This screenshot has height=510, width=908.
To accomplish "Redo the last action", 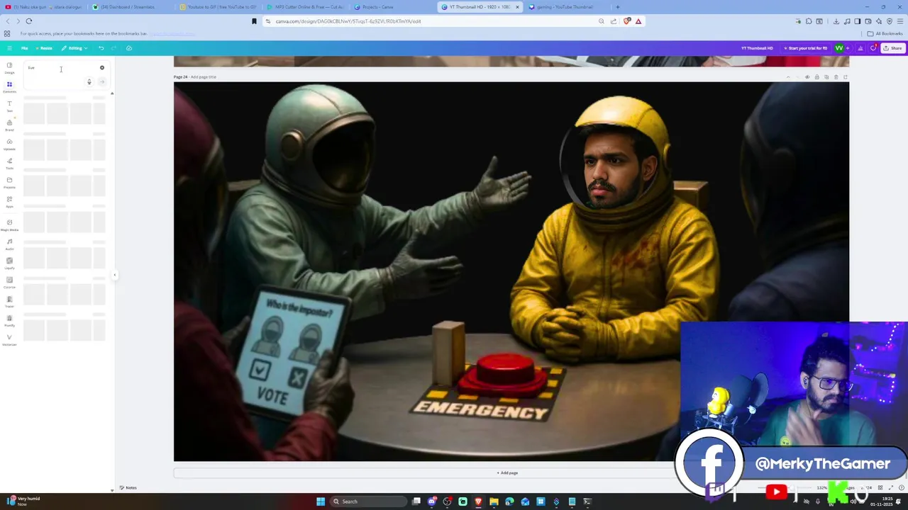I will (113, 48).
